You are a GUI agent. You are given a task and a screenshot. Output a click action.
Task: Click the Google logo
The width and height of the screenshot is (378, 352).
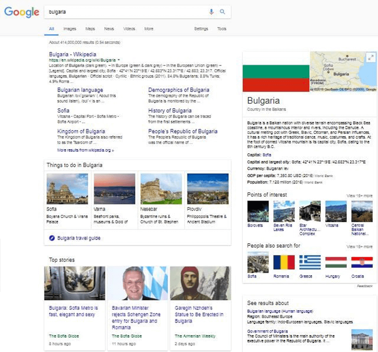click(x=22, y=12)
